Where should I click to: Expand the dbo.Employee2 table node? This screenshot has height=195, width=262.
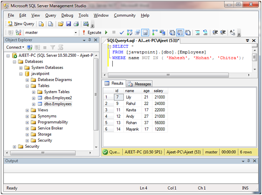click(34, 98)
